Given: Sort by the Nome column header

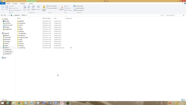Looking at the screenshot, I should [x=19, y=18].
